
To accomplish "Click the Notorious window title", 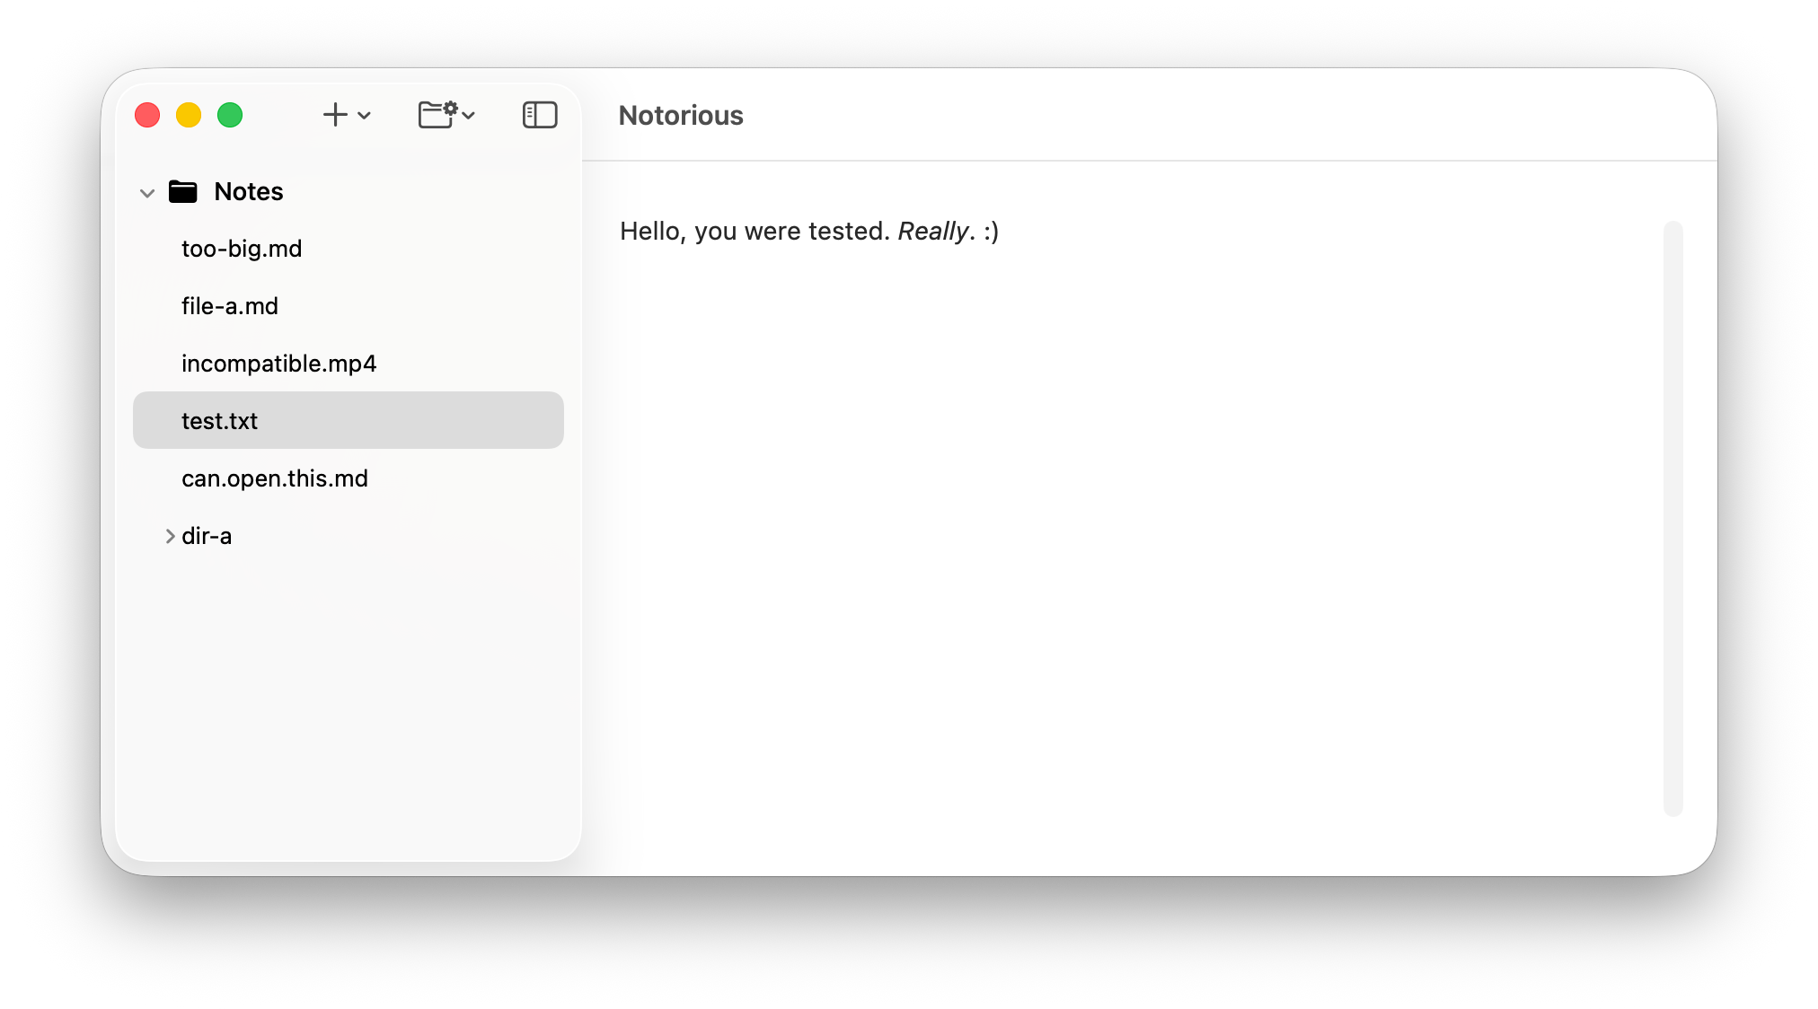I will (x=681, y=116).
